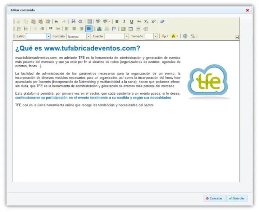The width and height of the screenshot is (259, 212).
Task: Click the Guardar button
Action: click(x=237, y=198)
